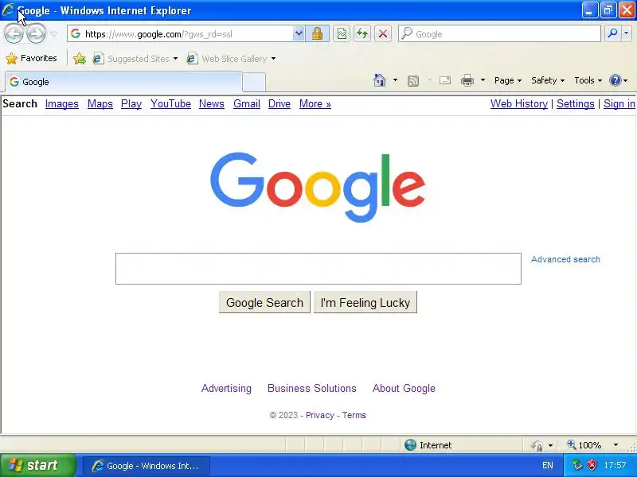Click Google Search button
This screenshot has width=637, height=477.
coord(264,302)
